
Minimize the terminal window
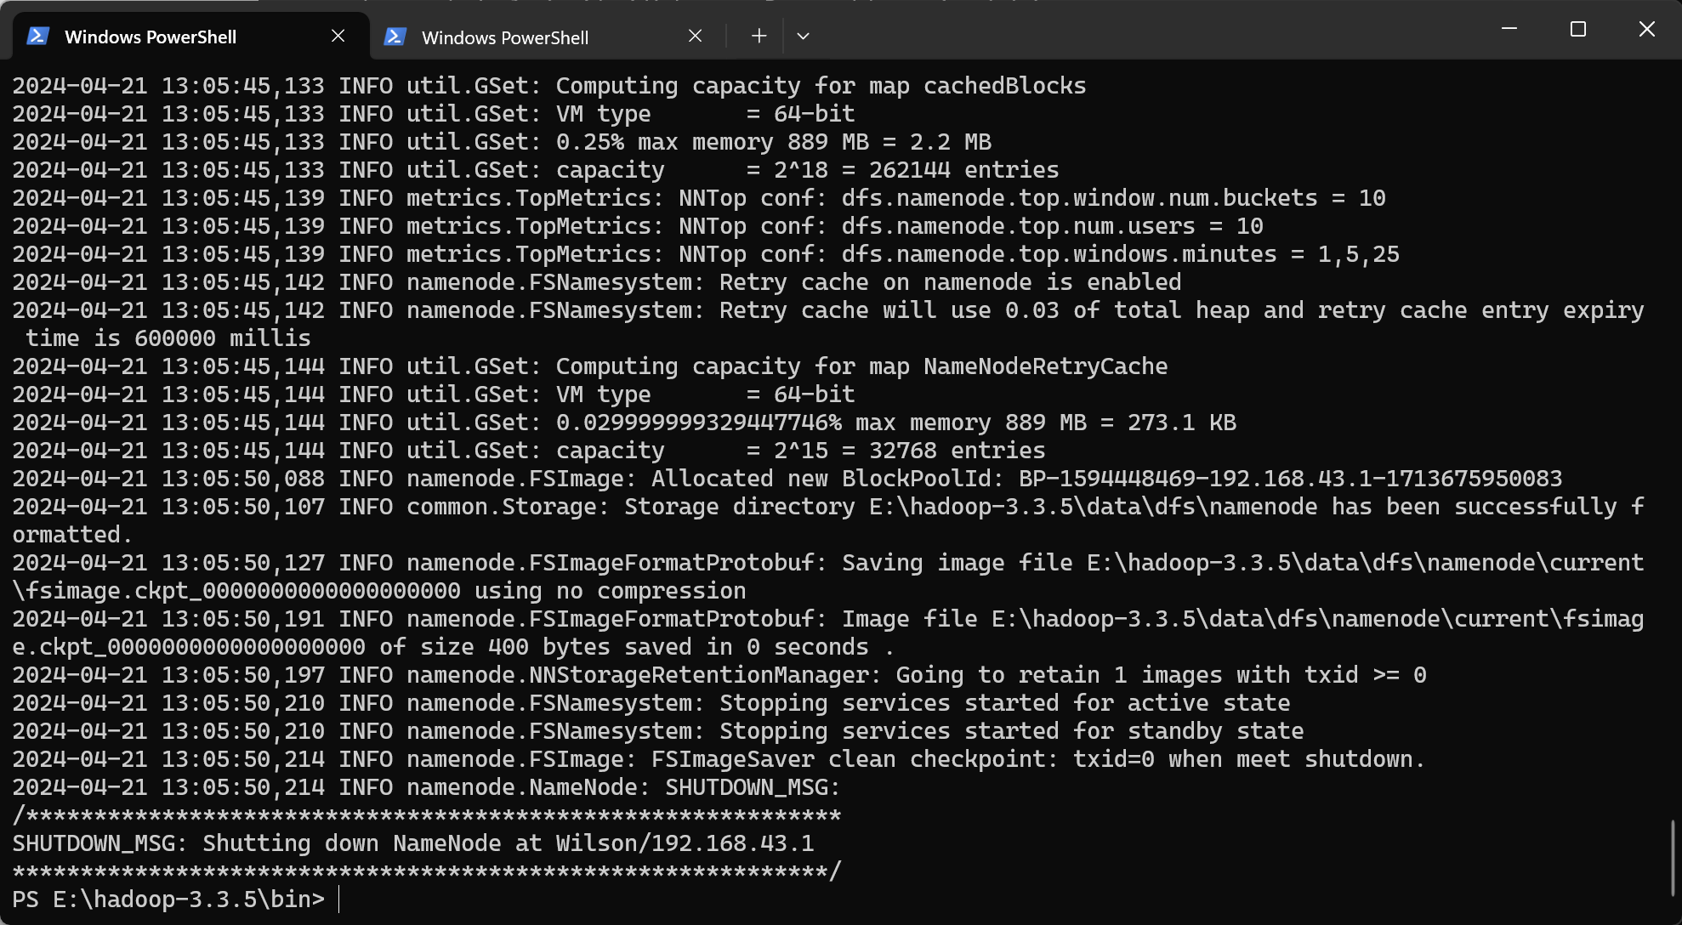point(1509,29)
